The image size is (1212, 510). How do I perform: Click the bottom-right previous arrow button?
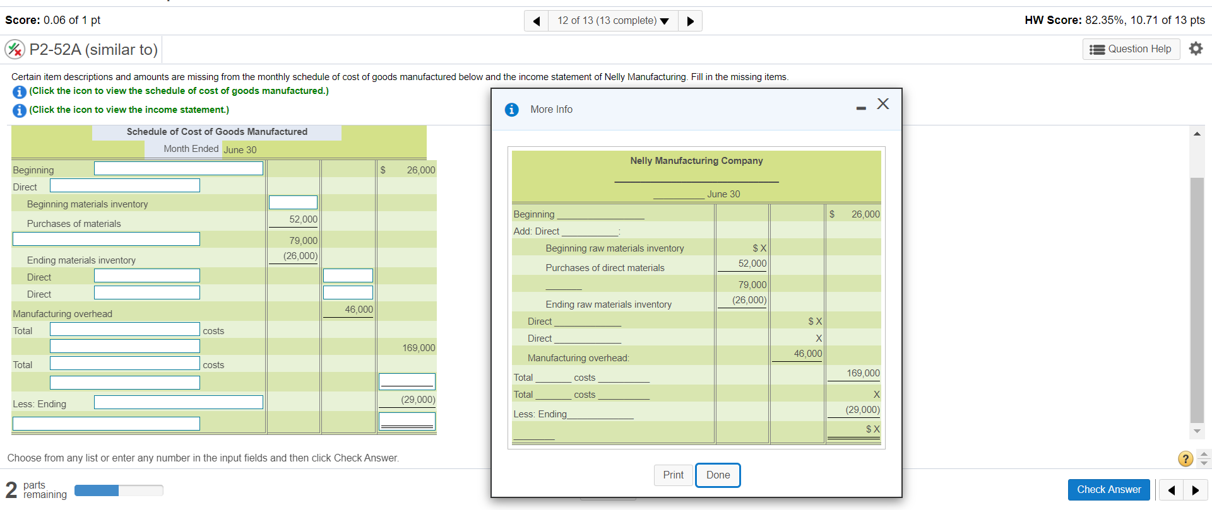coord(1172,490)
